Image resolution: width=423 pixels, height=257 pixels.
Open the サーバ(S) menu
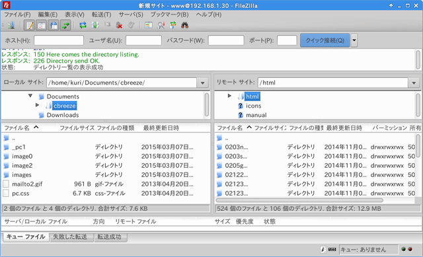coord(131,15)
